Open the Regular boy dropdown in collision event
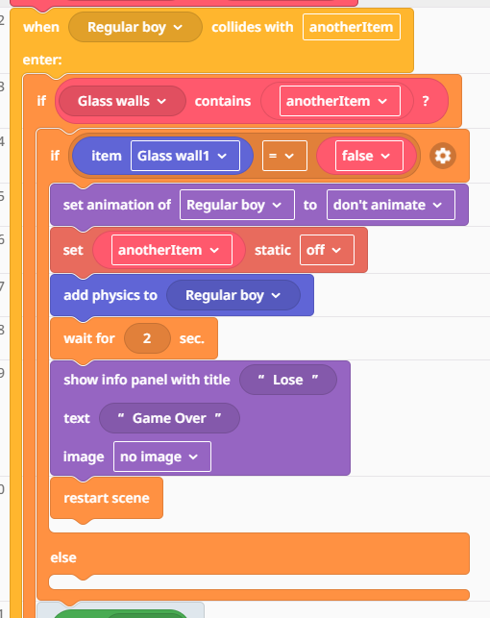Viewport: 490px width, 618px height. [x=135, y=27]
